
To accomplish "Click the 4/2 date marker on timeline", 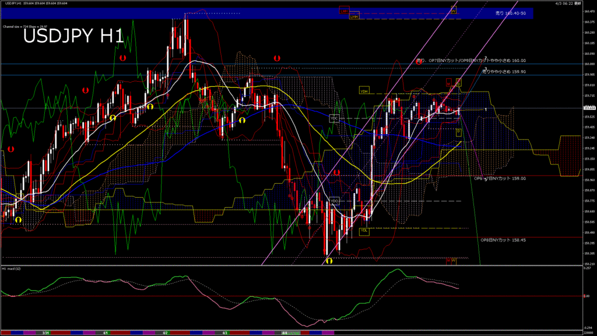I will pyautogui.click(x=165, y=332).
